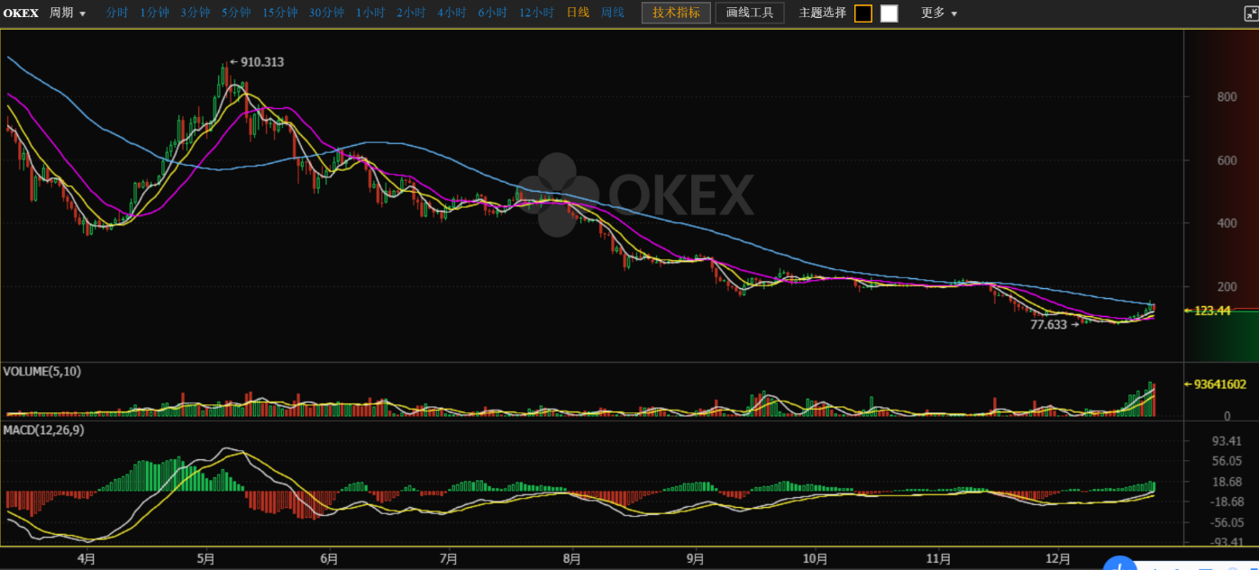Click the 56.05 MACD axis value

click(x=1227, y=461)
